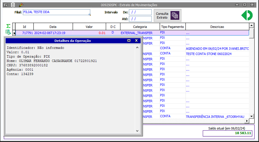Click the Agência: 0001 line

coord(20,70)
